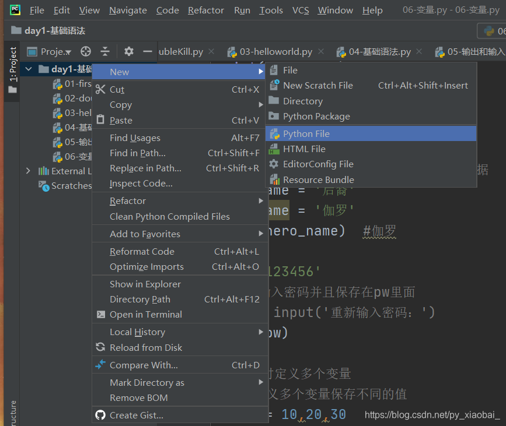Click the day1-基础语法 breadcrumb label

coord(55,31)
